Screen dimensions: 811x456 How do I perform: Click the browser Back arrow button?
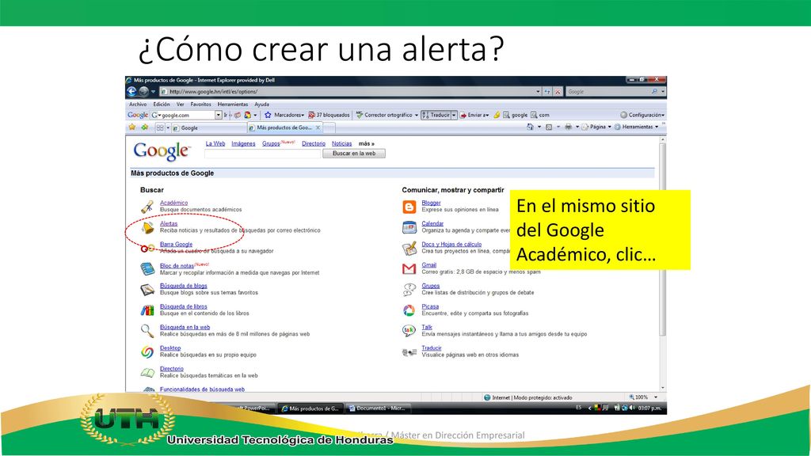tap(131, 92)
